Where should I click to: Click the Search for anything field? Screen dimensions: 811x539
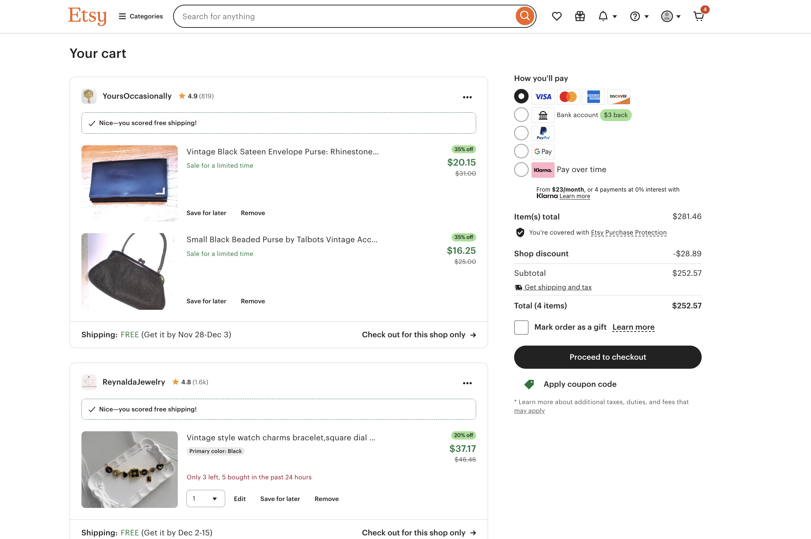click(344, 16)
